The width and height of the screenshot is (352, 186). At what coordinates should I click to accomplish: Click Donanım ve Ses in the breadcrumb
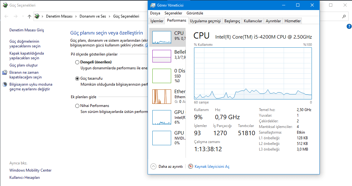tap(93, 16)
